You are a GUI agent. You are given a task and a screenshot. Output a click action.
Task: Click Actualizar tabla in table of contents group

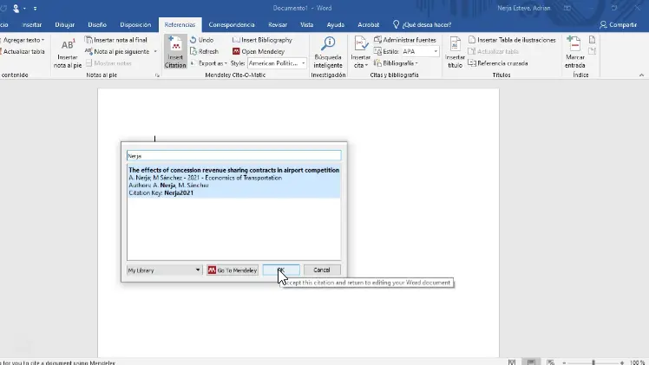point(23,52)
